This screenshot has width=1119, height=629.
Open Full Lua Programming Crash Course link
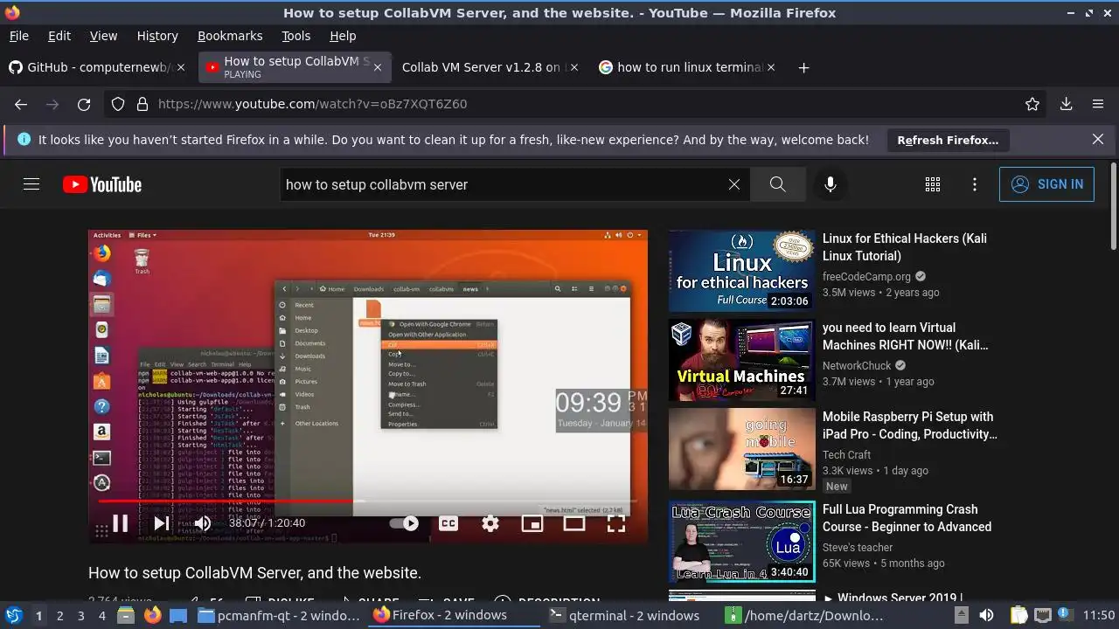[907, 518]
